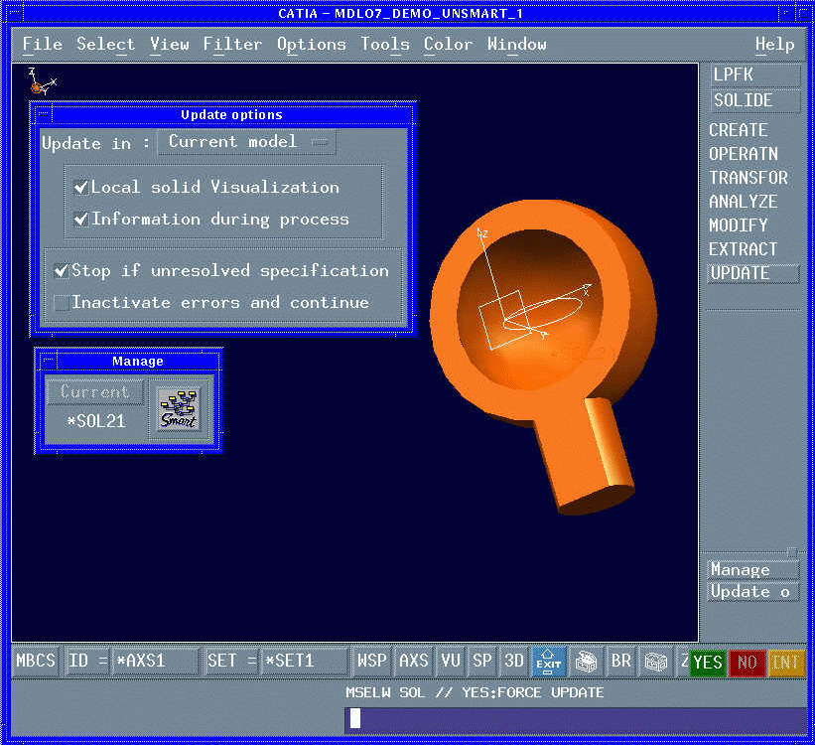Click the Manage window title bar

(x=138, y=361)
